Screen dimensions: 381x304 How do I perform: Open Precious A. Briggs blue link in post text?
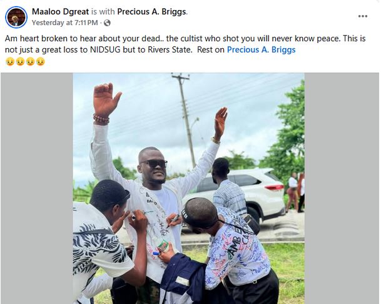click(x=262, y=50)
